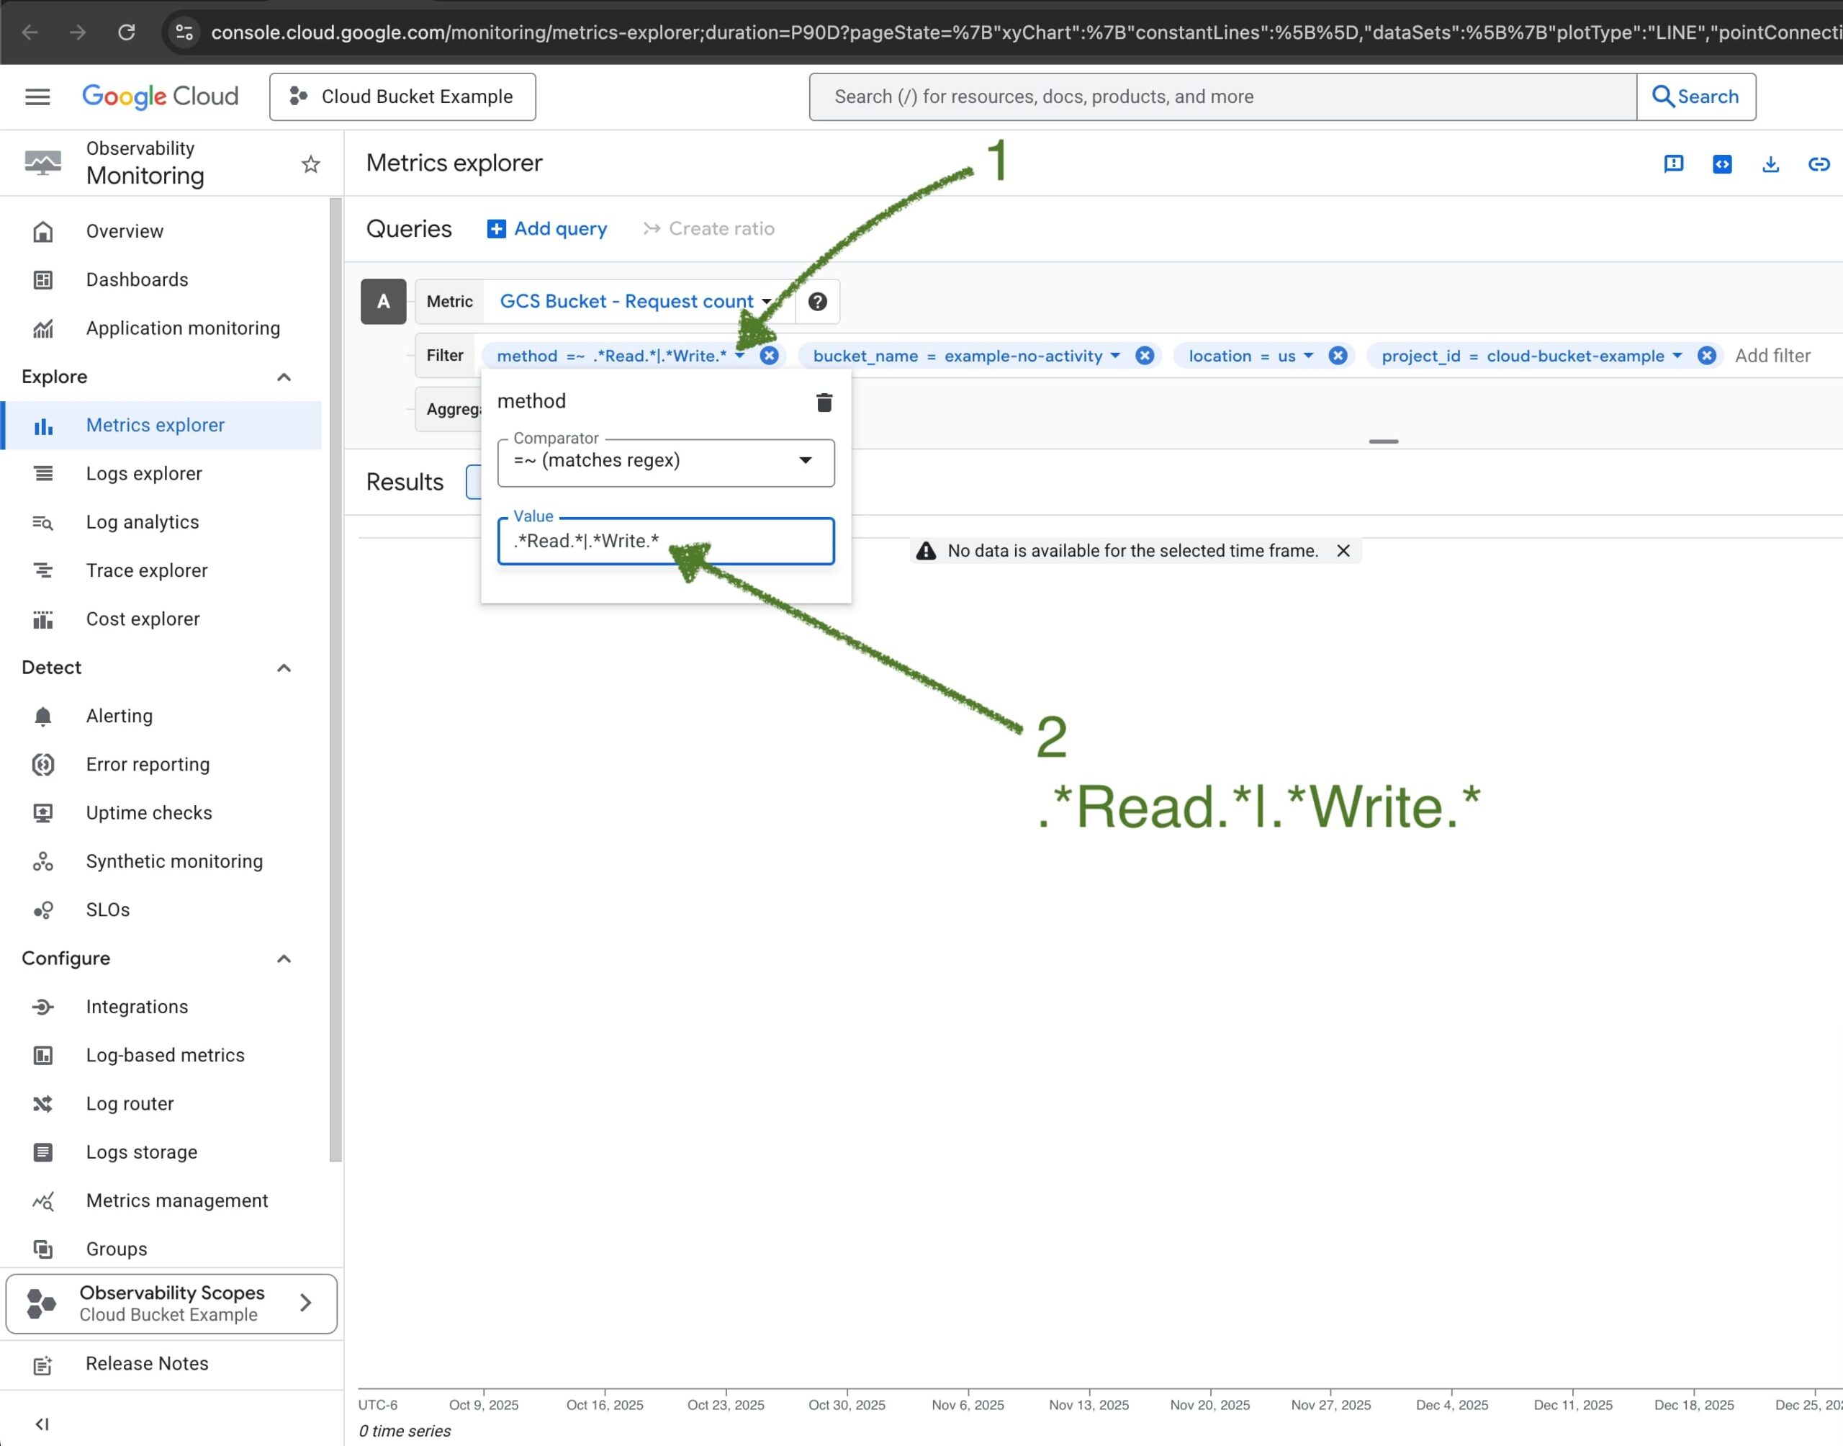Collapse the side navigation panel
This screenshot has height=1446, width=1843.
pyautogui.click(x=42, y=1423)
